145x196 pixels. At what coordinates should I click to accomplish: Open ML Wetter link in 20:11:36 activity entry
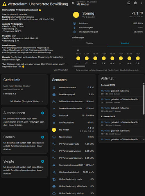pos(106,122)
